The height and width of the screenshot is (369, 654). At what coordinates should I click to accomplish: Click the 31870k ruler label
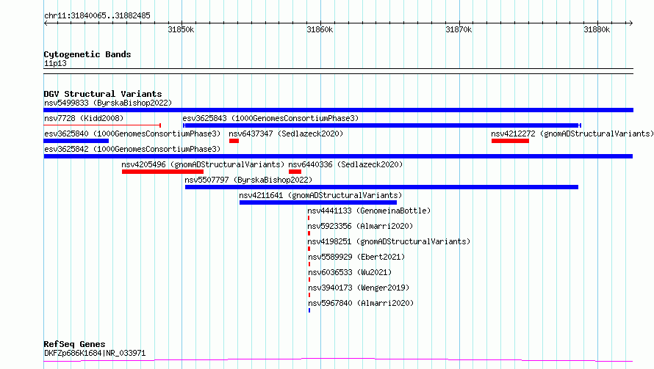[x=459, y=29]
